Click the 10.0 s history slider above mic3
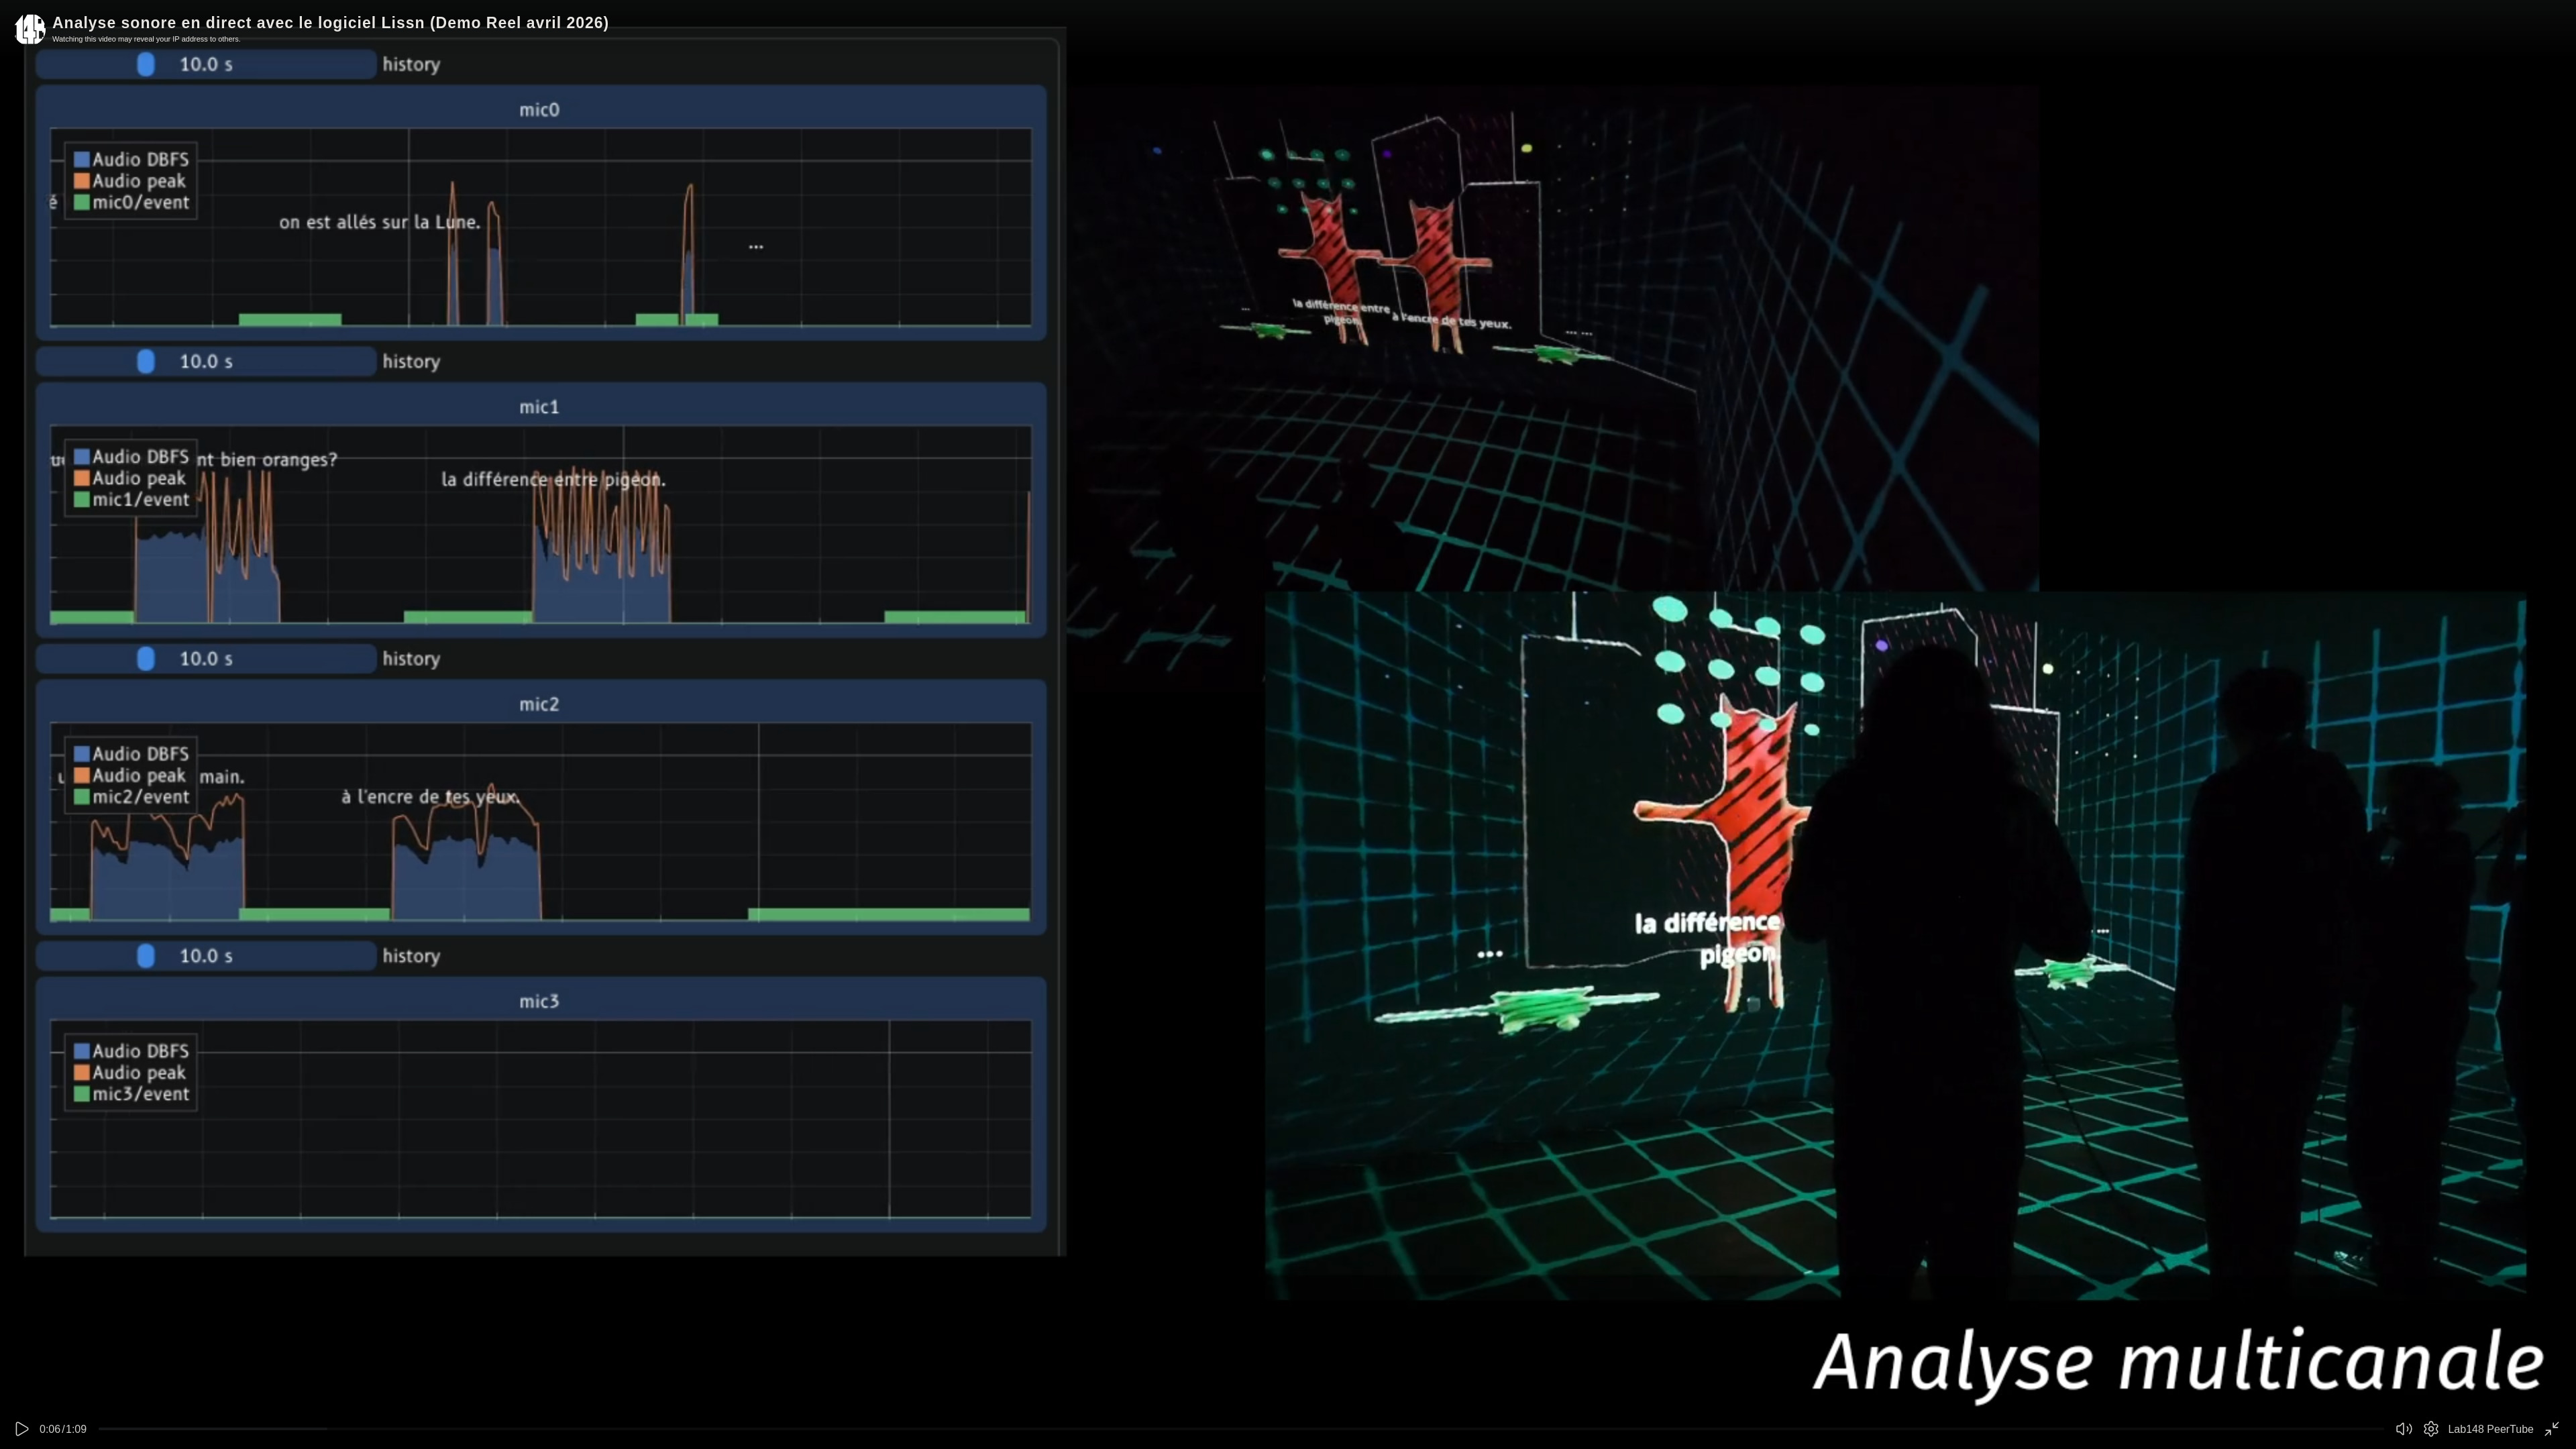2576x1449 pixels. coord(206,956)
